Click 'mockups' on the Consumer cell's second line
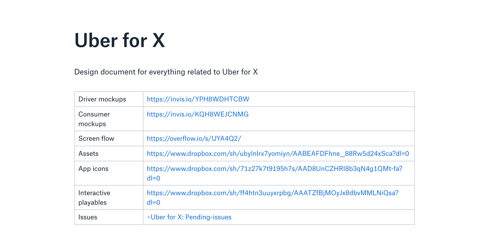 coord(92,124)
